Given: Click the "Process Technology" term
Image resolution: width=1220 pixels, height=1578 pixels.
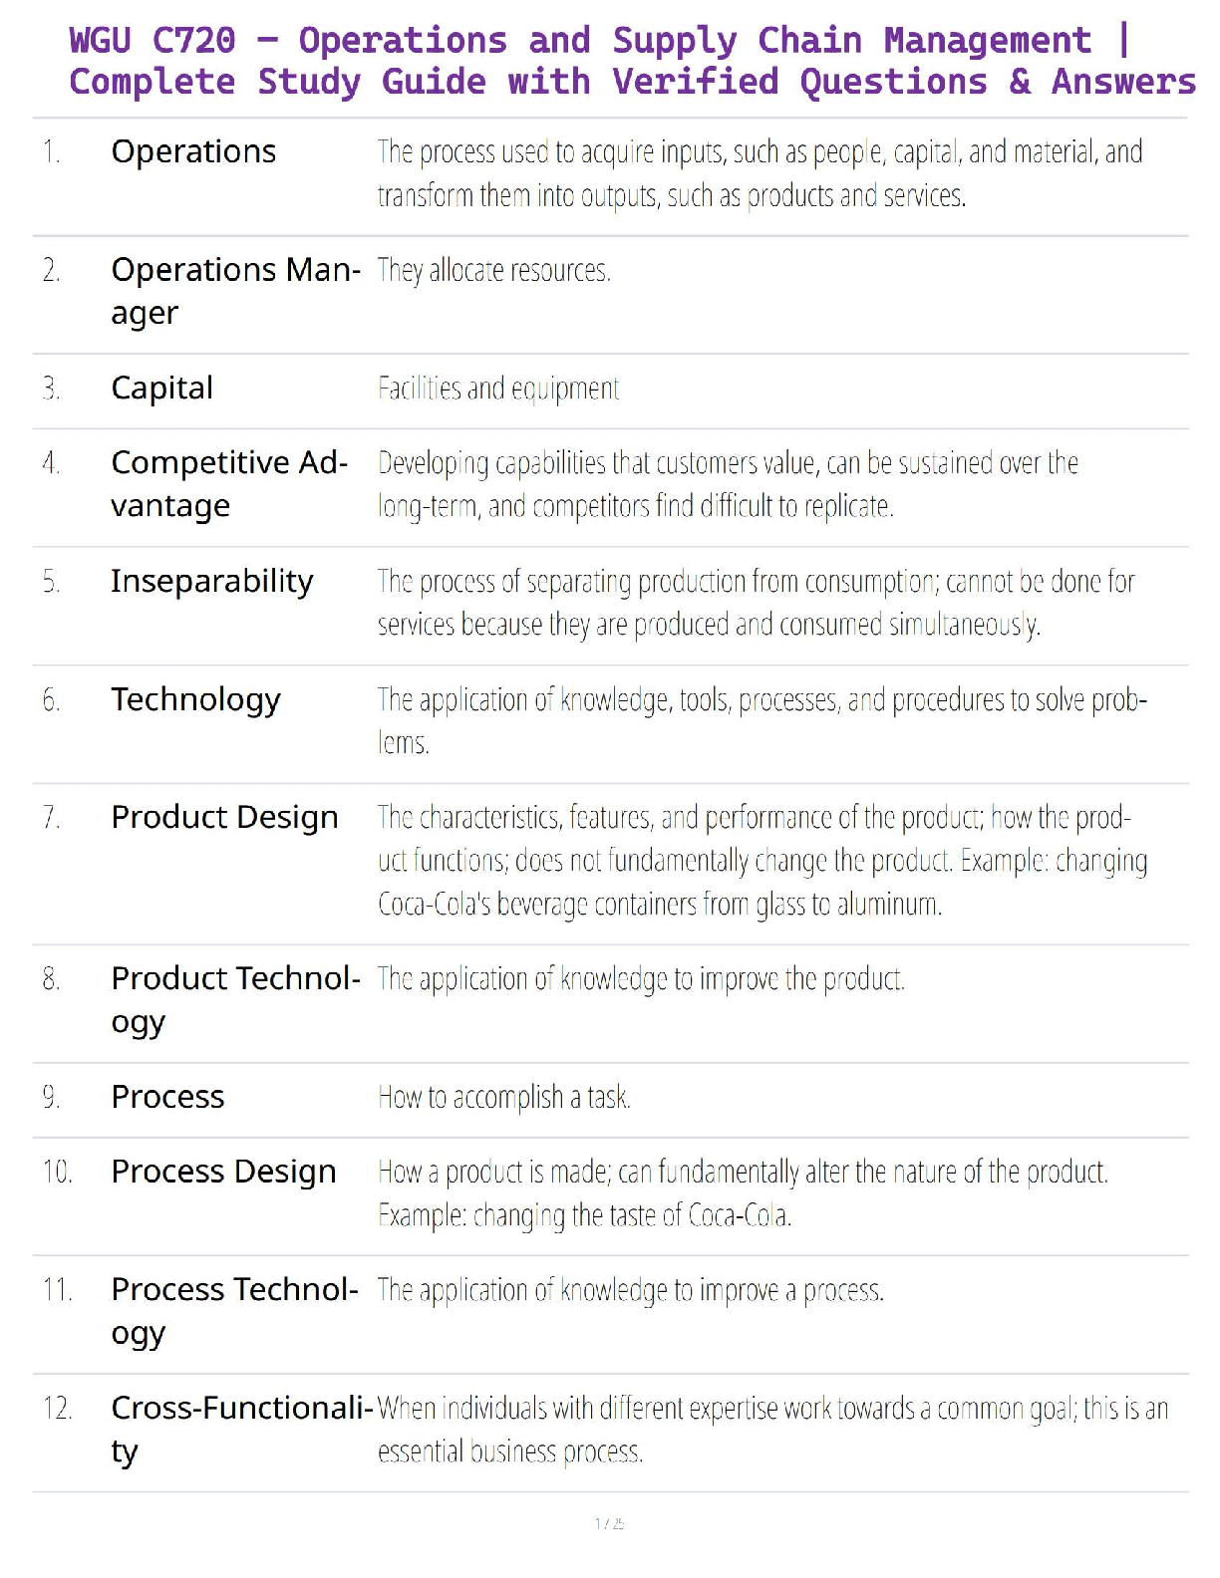Looking at the screenshot, I should pyautogui.click(x=234, y=1310).
